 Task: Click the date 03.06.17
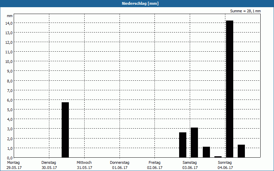tap(190, 168)
